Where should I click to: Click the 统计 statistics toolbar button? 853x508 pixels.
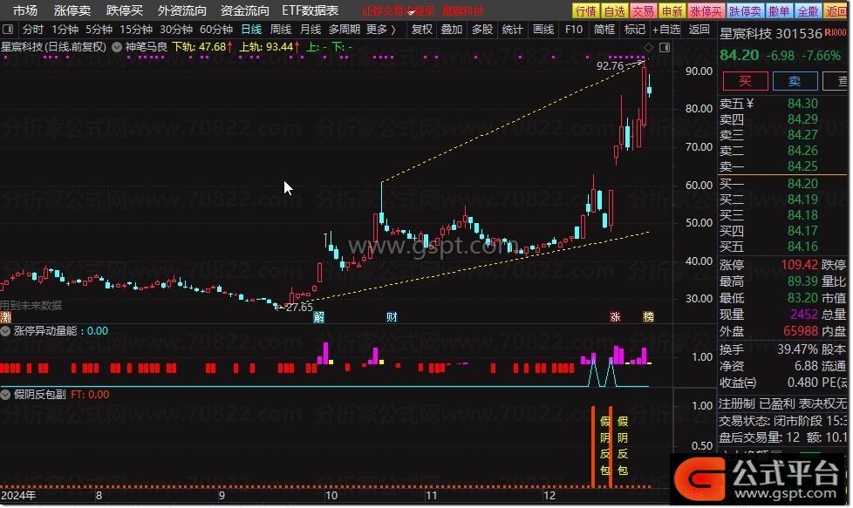[512, 30]
